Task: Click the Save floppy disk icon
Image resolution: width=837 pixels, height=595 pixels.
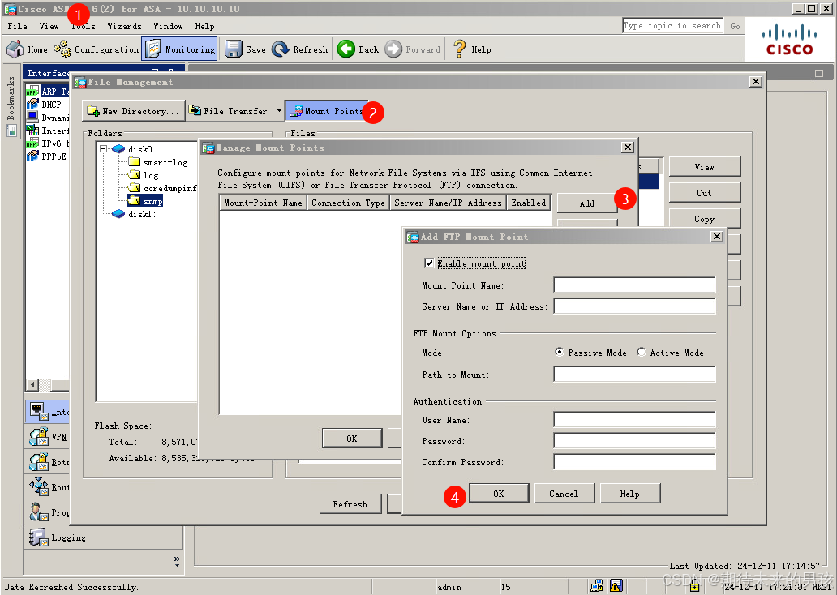Action: click(x=234, y=49)
